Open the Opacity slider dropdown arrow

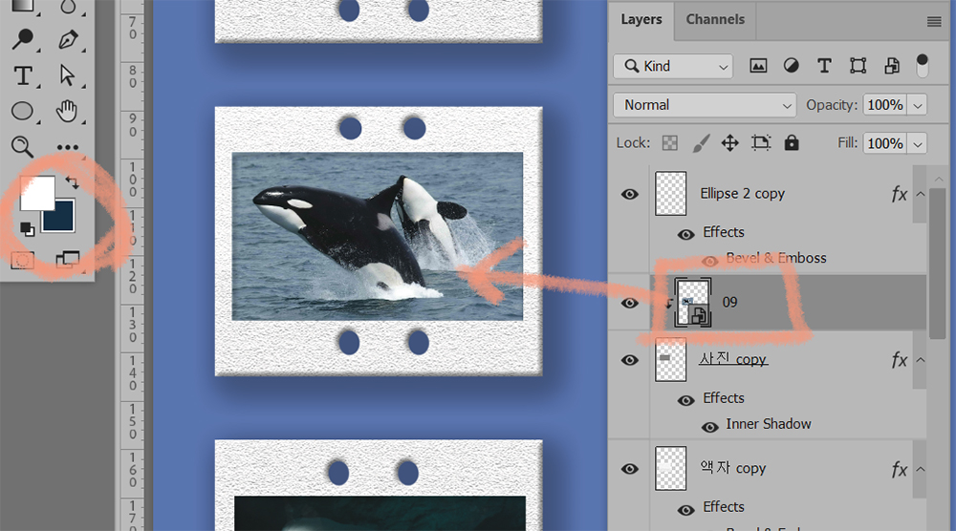pos(918,105)
